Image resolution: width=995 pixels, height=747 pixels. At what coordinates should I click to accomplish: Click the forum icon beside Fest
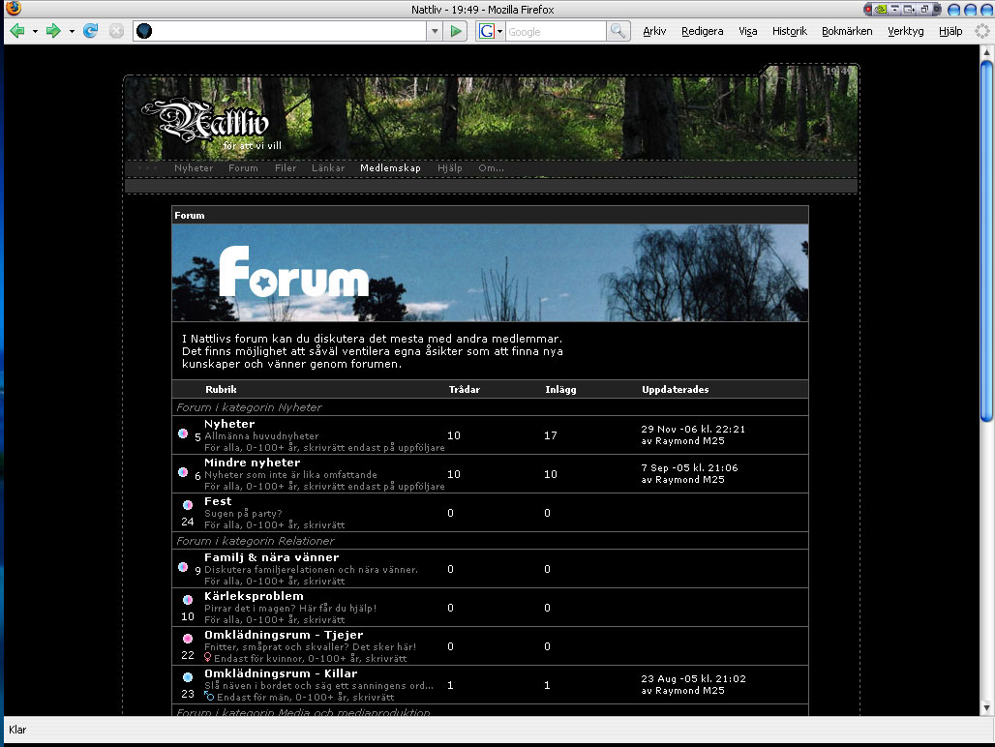[188, 505]
